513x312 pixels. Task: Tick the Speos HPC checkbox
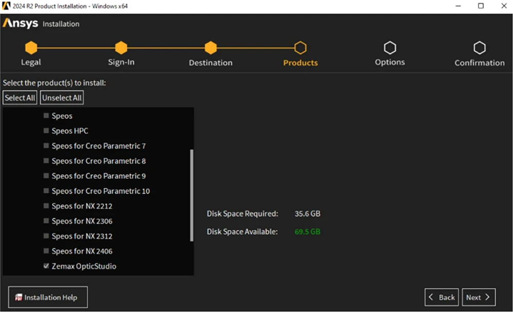(46, 131)
